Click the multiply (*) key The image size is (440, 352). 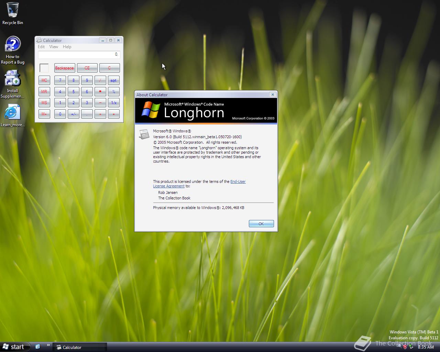(100, 92)
